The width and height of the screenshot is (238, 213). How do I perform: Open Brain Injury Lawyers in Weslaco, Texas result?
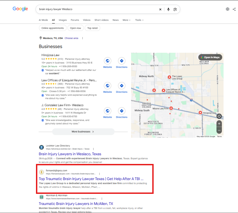point(70,154)
